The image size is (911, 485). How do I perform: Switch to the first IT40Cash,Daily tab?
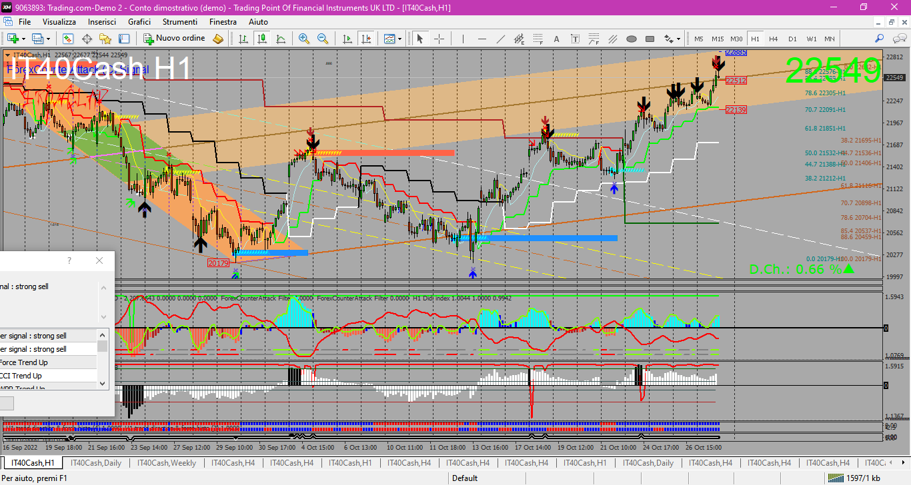point(96,462)
